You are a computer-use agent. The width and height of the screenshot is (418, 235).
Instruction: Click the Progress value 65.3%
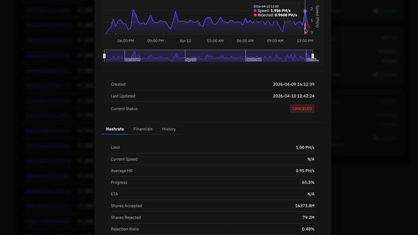coord(308,182)
